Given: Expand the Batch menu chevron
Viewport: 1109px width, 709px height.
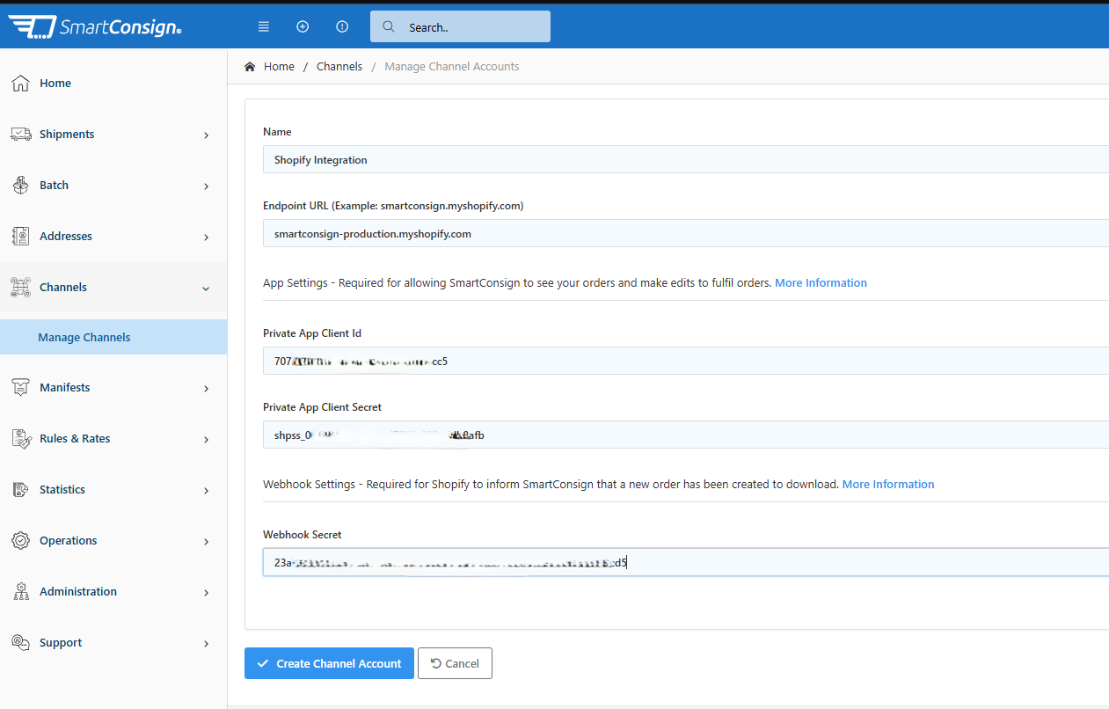Looking at the screenshot, I should pyautogui.click(x=206, y=186).
